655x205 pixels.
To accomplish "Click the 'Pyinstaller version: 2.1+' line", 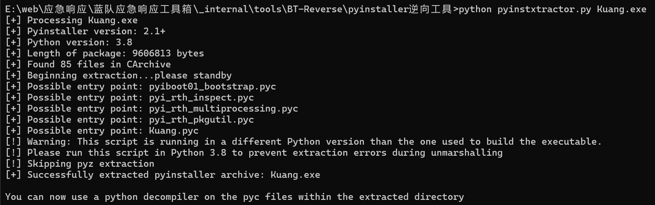I will pos(96,31).
